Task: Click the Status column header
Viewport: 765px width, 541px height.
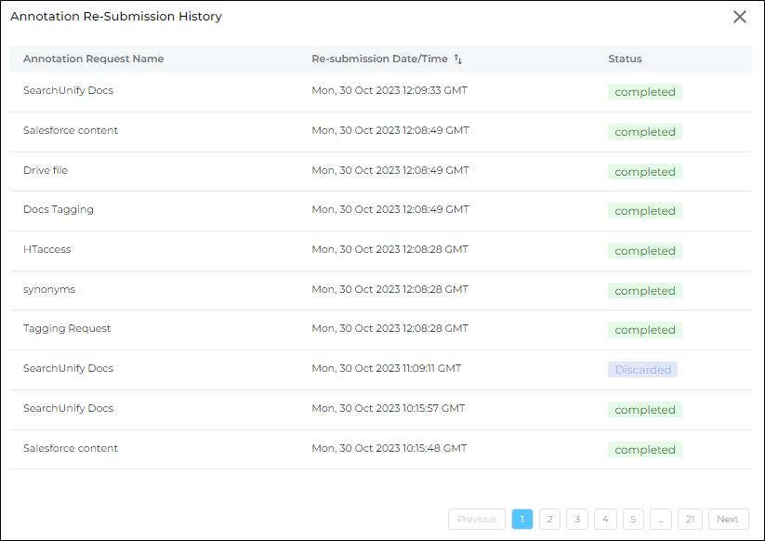Action: click(x=625, y=59)
